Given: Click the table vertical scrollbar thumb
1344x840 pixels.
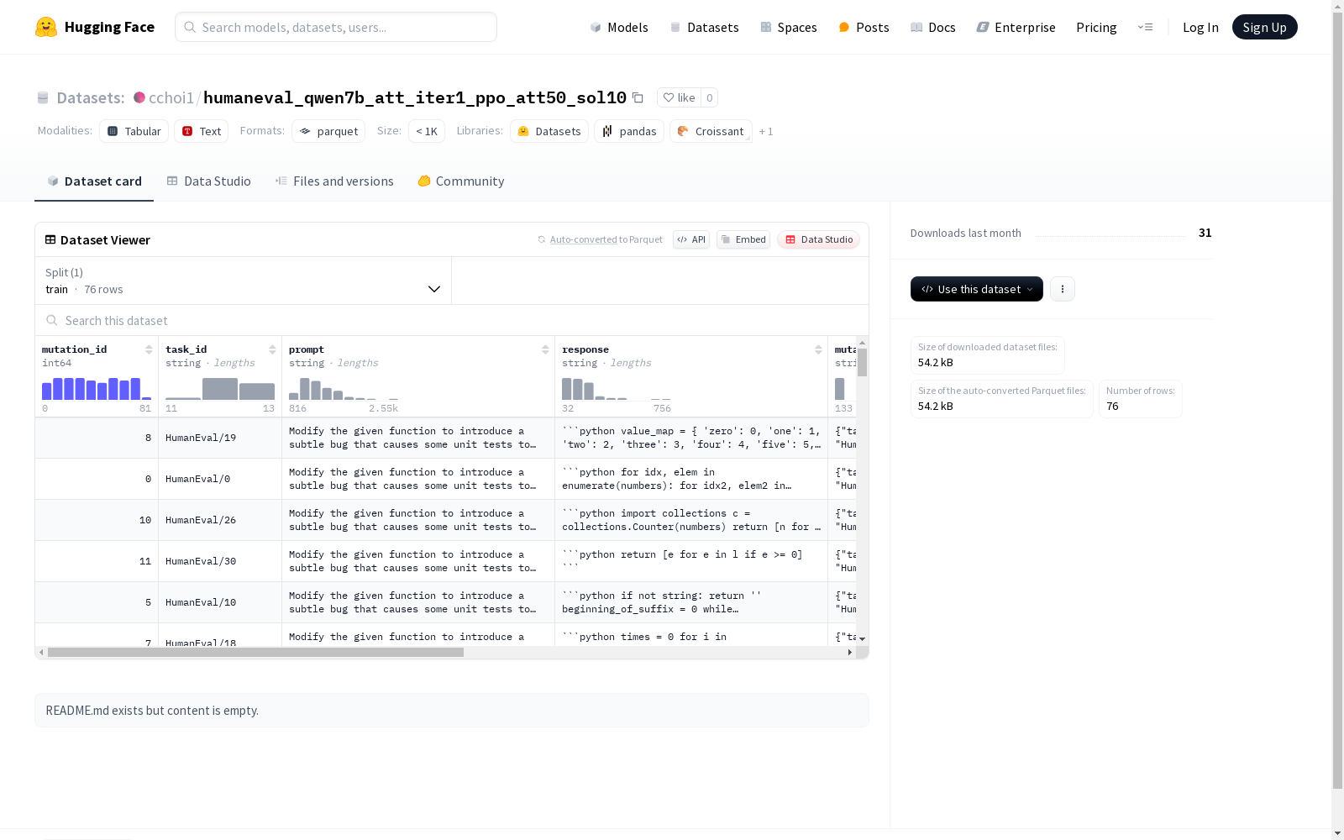Looking at the screenshot, I should (862, 363).
